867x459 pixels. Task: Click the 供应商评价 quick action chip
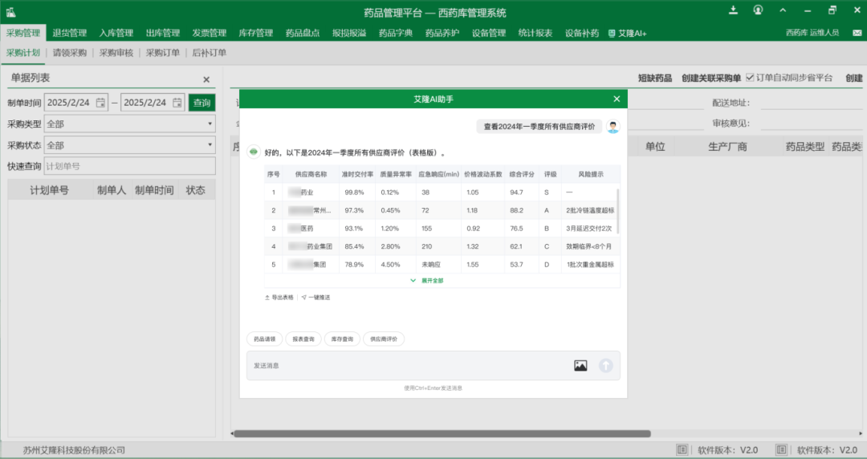point(384,339)
